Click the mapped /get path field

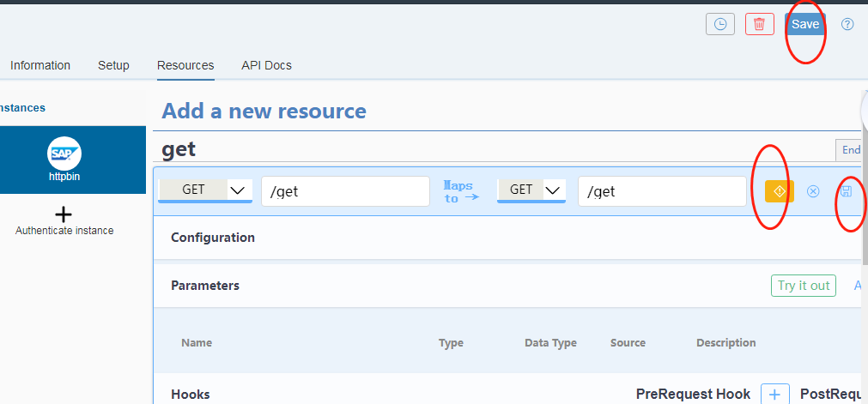point(661,191)
